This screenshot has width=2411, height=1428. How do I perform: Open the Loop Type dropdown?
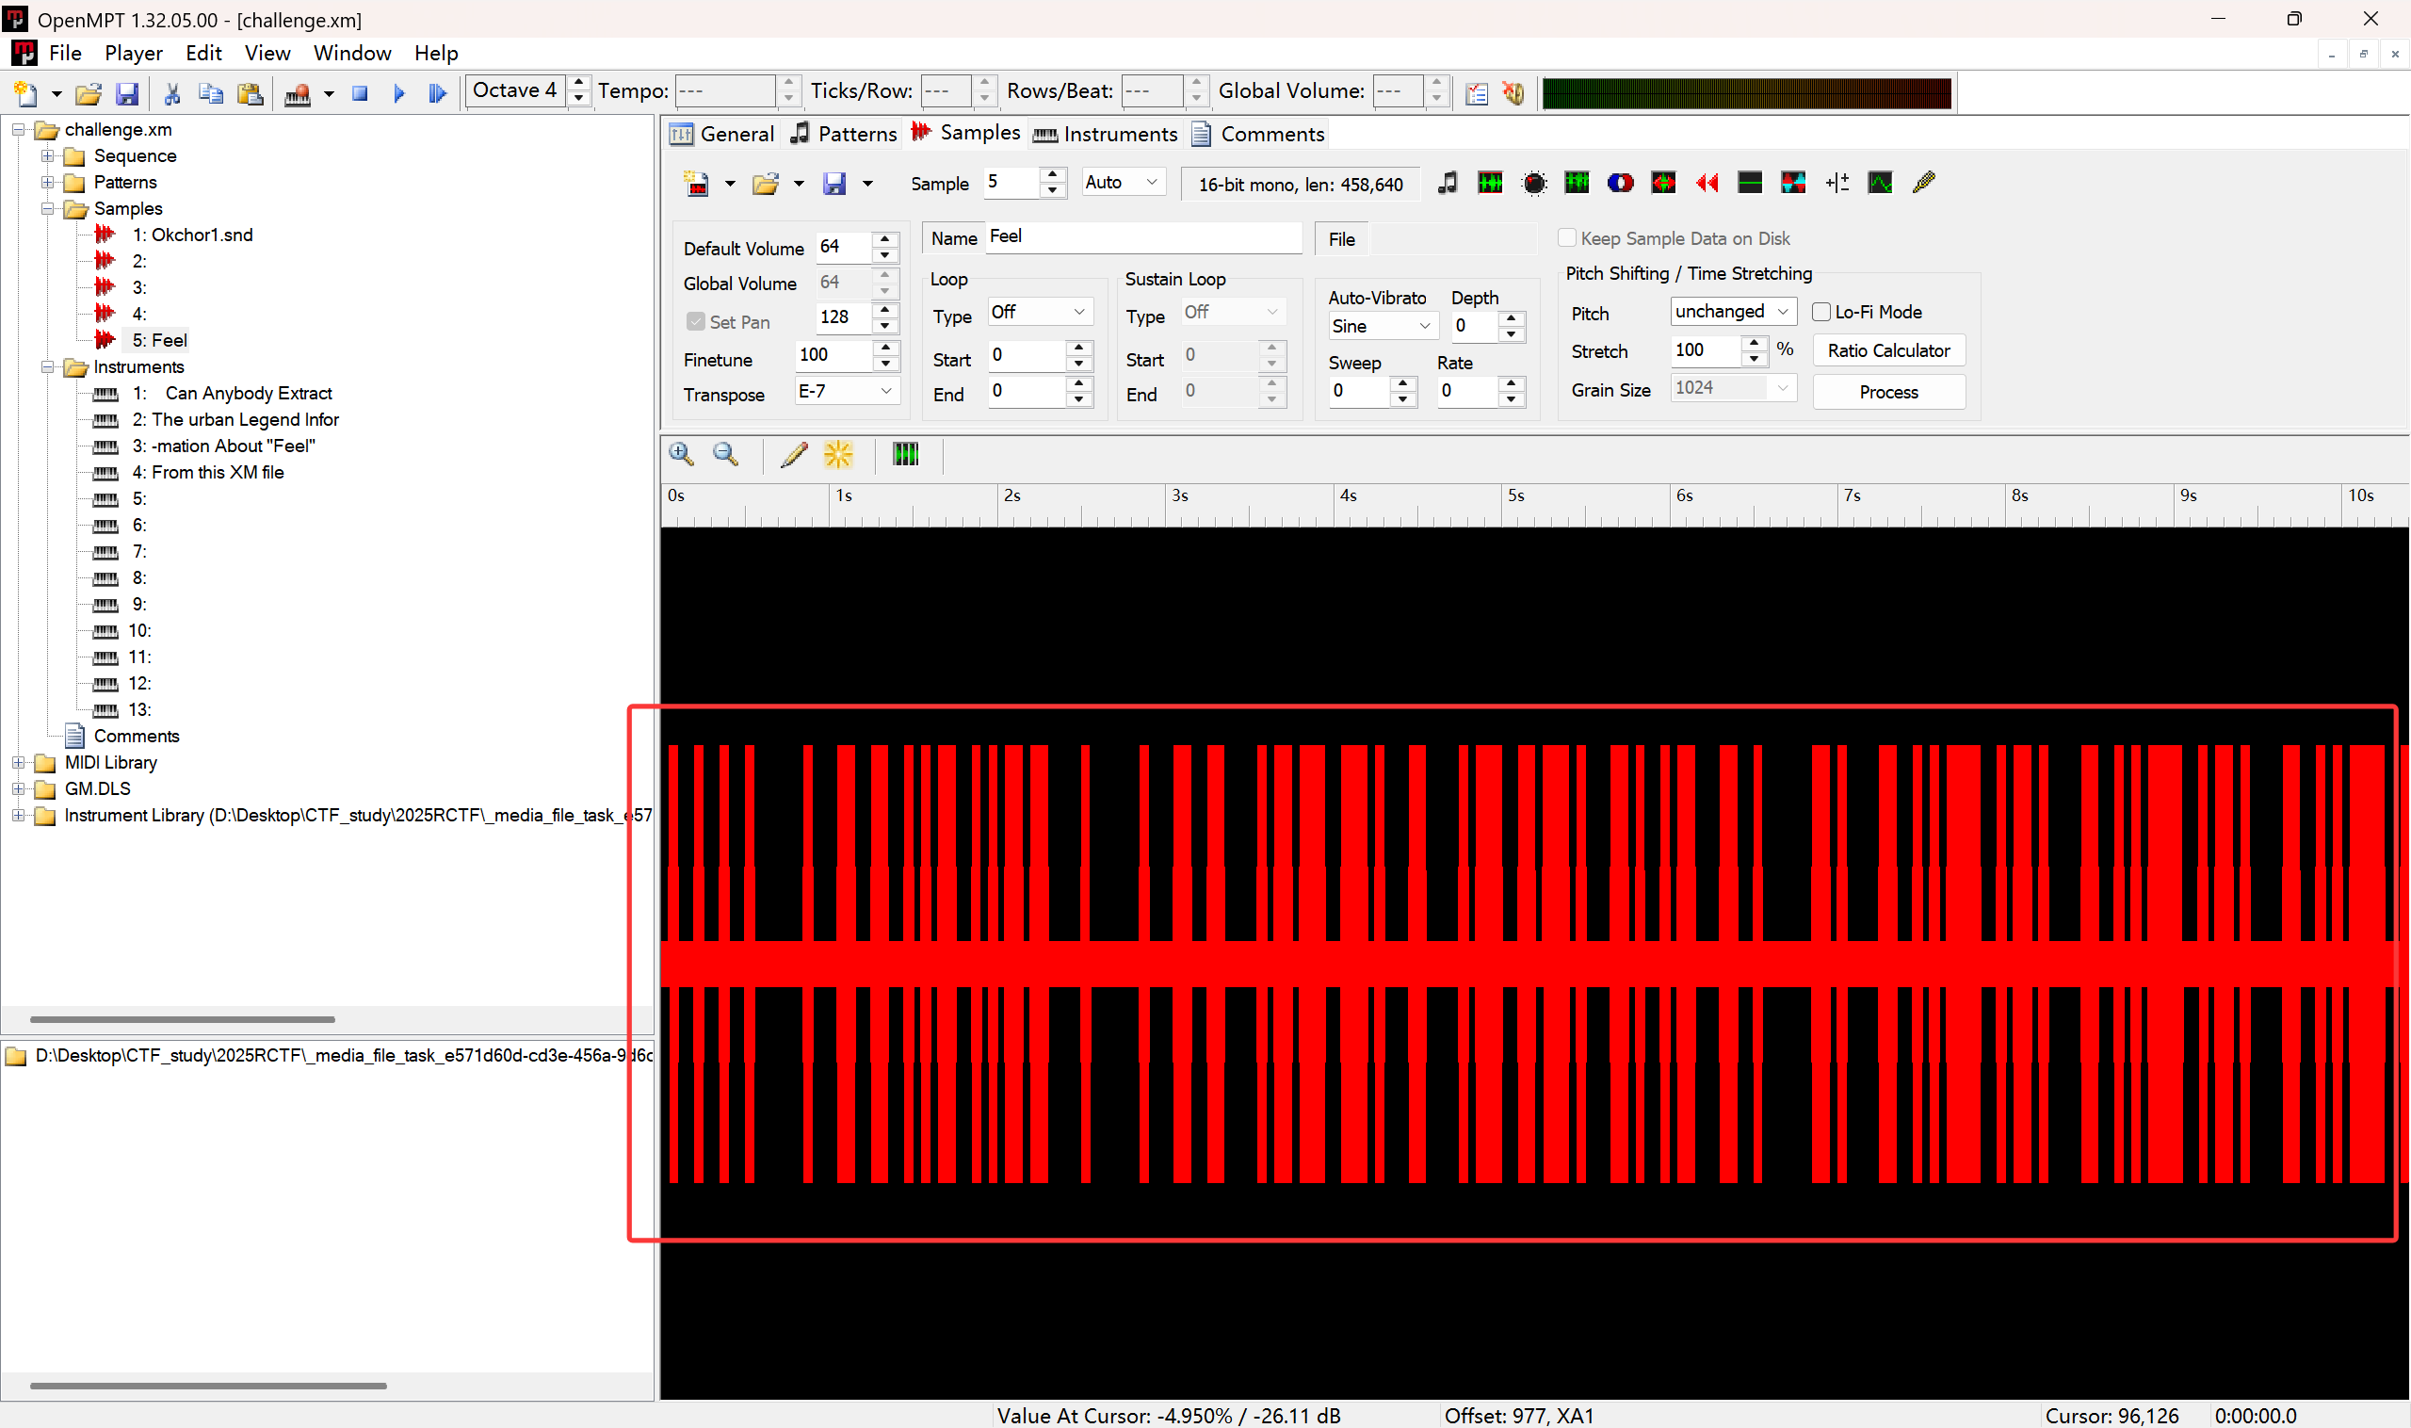pyautogui.click(x=1038, y=312)
